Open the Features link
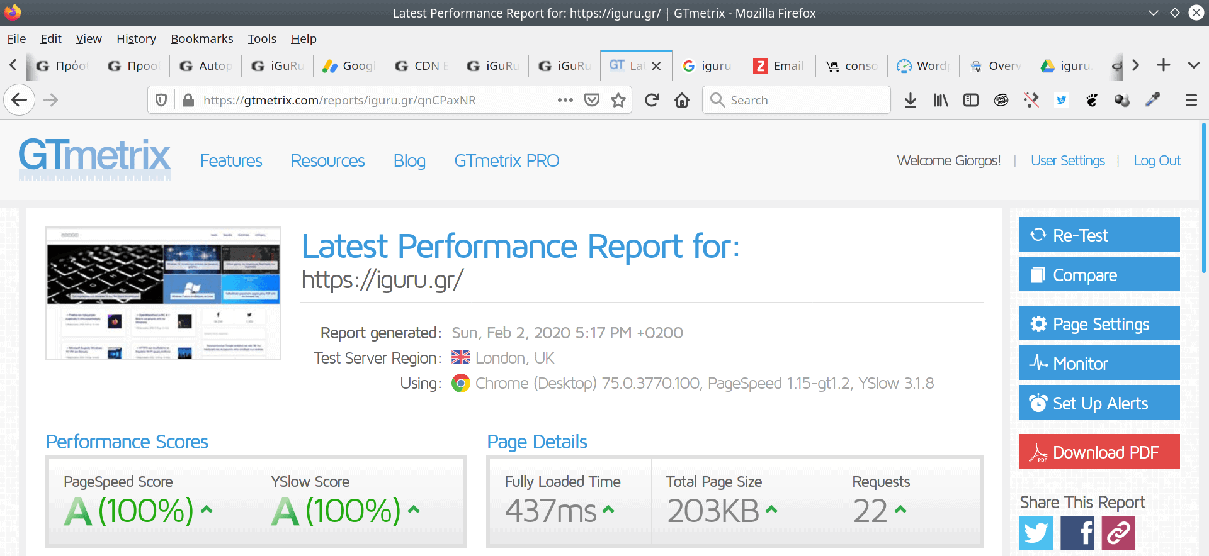Viewport: 1209px width, 556px height. tap(231, 161)
